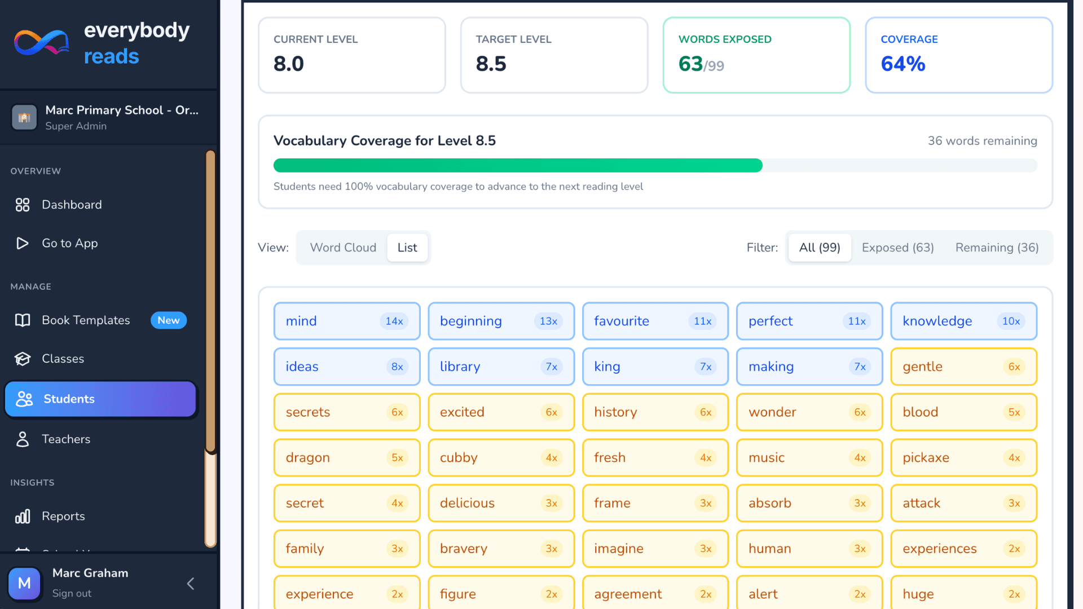Open Classes via the graduation cap icon
The width and height of the screenshot is (1083, 609).
click(23, 359)
